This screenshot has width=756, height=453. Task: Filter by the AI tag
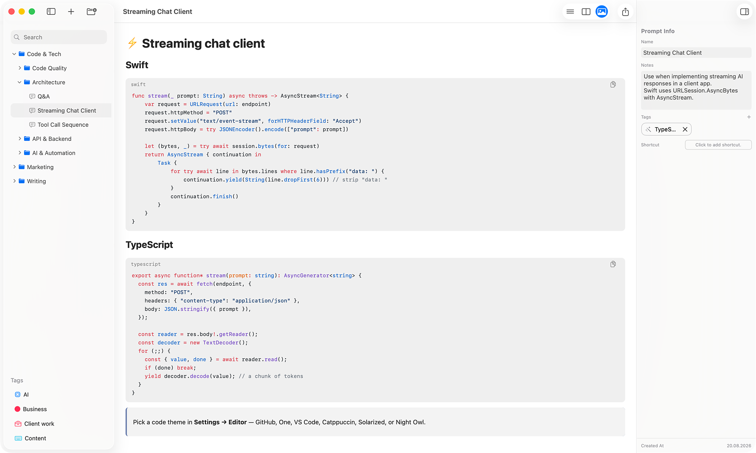point(22,394)
